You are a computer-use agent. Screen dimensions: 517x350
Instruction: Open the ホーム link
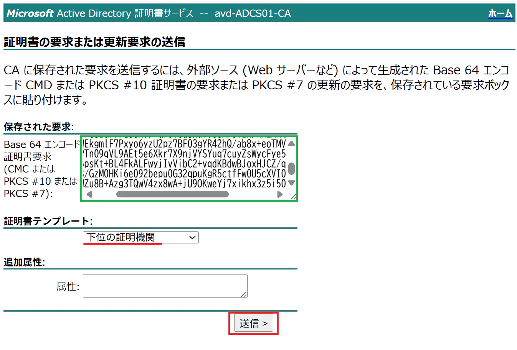(x=500, y=13)
